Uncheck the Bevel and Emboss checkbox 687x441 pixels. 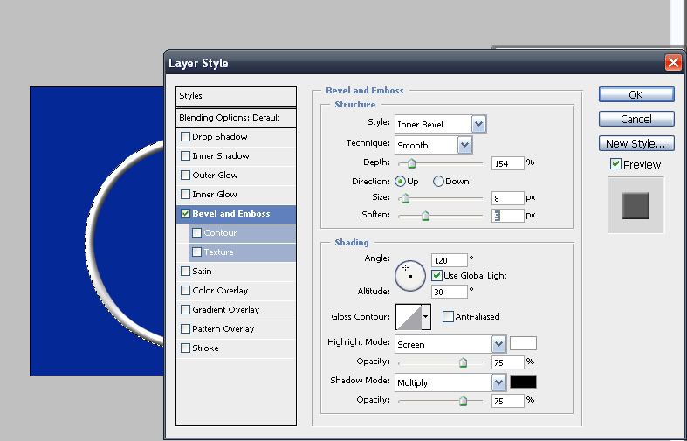point(185,213)
